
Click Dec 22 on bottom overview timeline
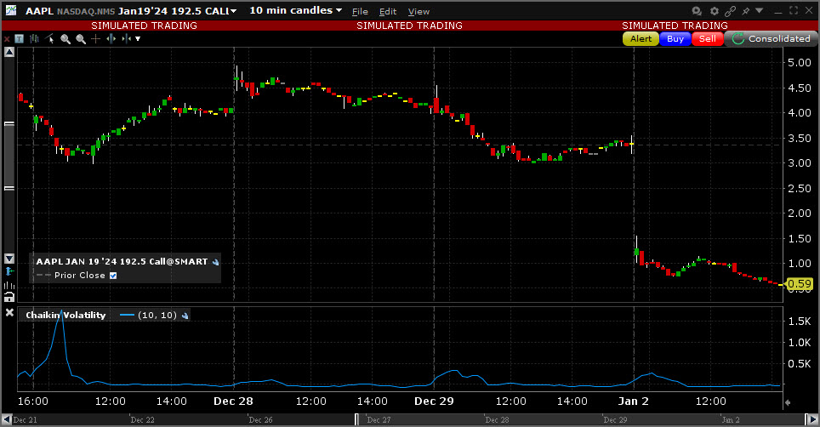tap(142, 419)
